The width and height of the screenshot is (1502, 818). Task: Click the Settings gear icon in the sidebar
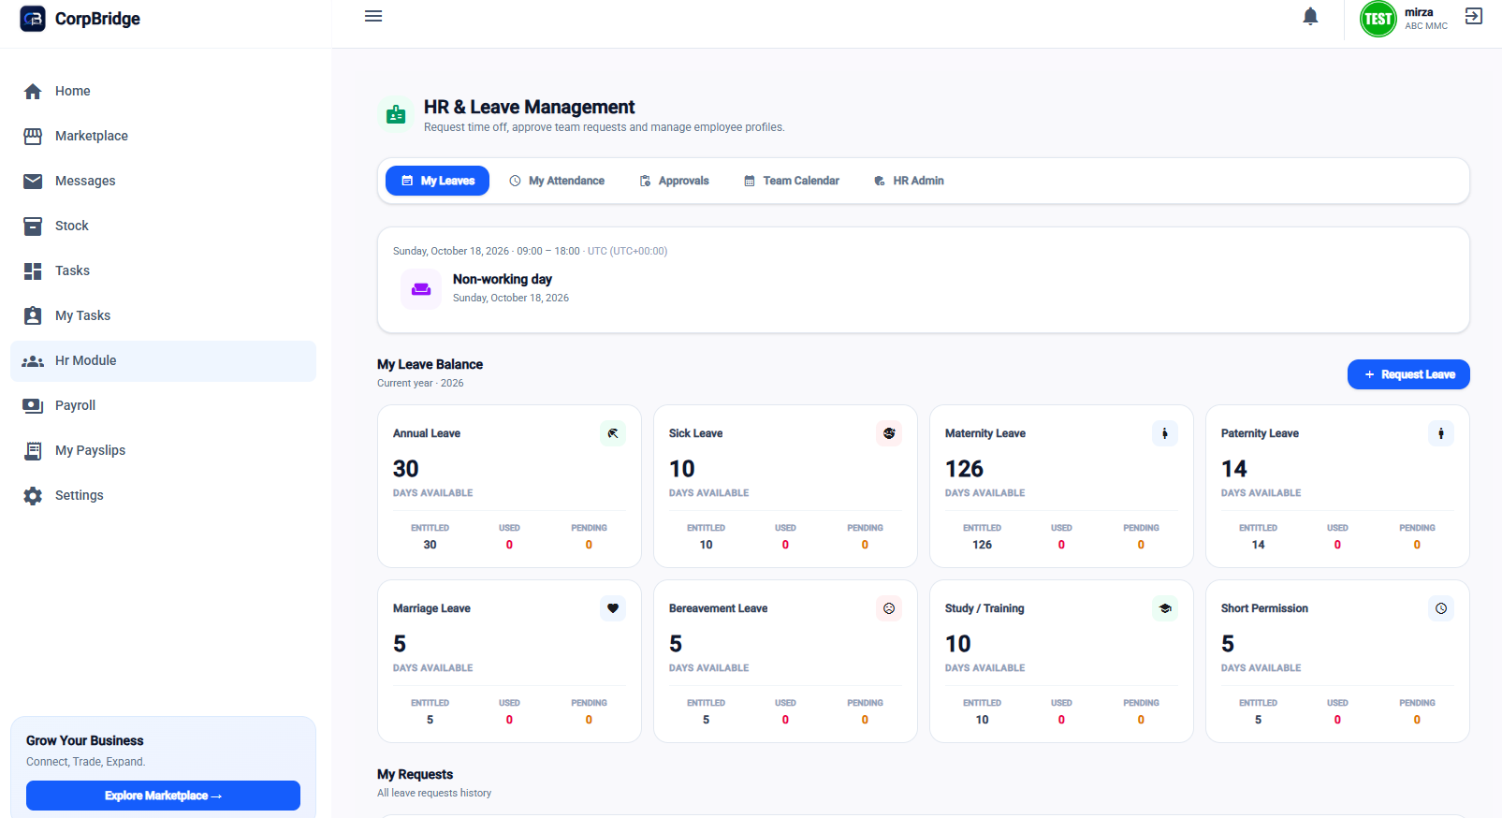33,495
